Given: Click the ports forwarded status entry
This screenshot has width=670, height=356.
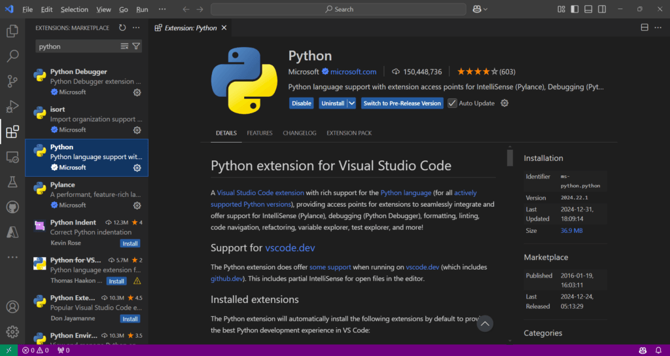Looking at the screenshot, I should 63,351.
